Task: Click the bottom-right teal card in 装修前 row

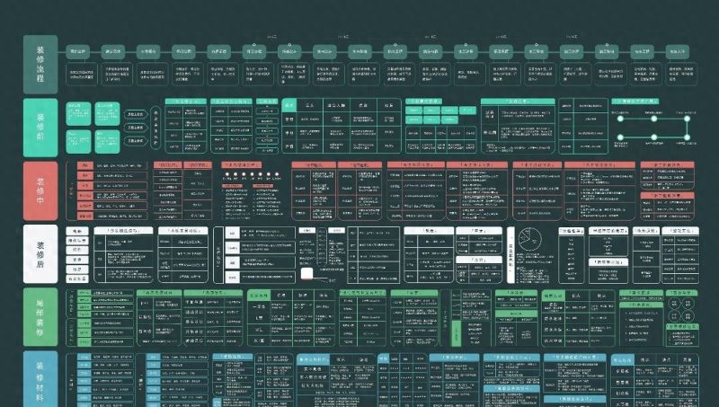Action: [107, 142]
